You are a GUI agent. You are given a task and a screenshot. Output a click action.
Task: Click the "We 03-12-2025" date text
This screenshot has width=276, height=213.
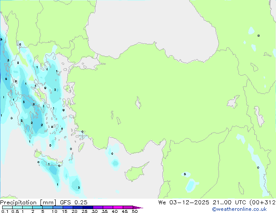tap(184, 203)
